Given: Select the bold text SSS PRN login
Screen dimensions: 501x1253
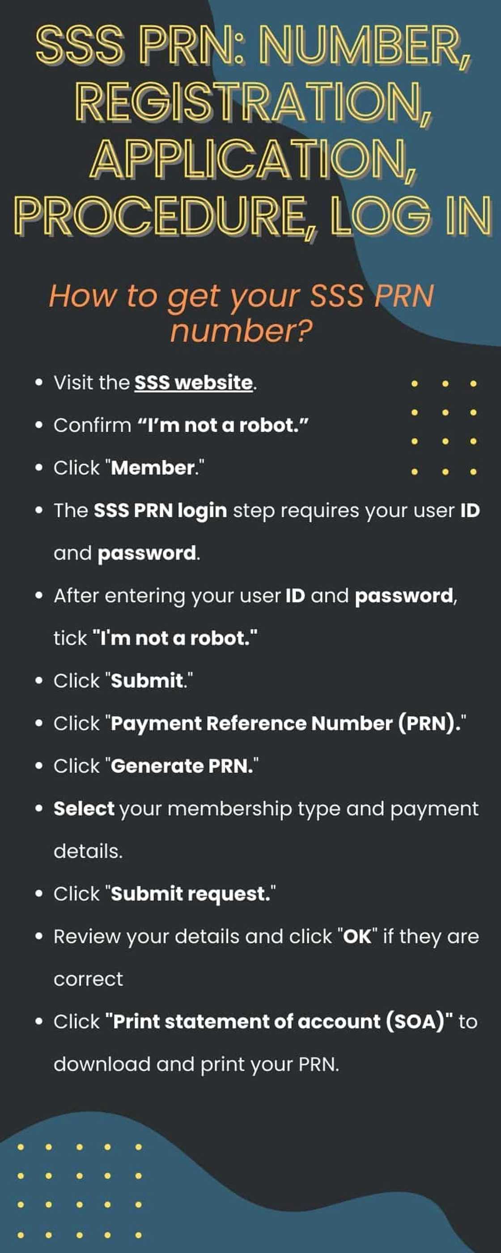Looking at the screenshot, I should point(160,511).
